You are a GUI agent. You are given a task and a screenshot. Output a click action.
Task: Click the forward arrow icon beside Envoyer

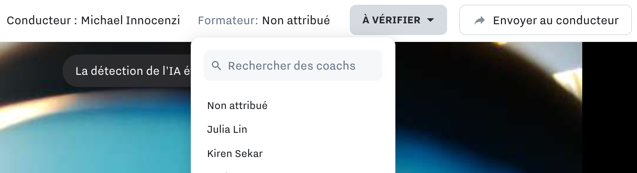tap(479, 20)
